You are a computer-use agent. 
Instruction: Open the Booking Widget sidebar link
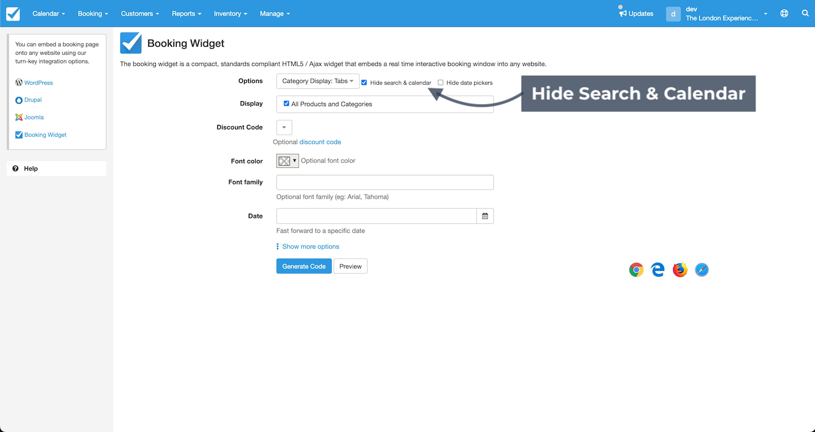tap(45, 135)
